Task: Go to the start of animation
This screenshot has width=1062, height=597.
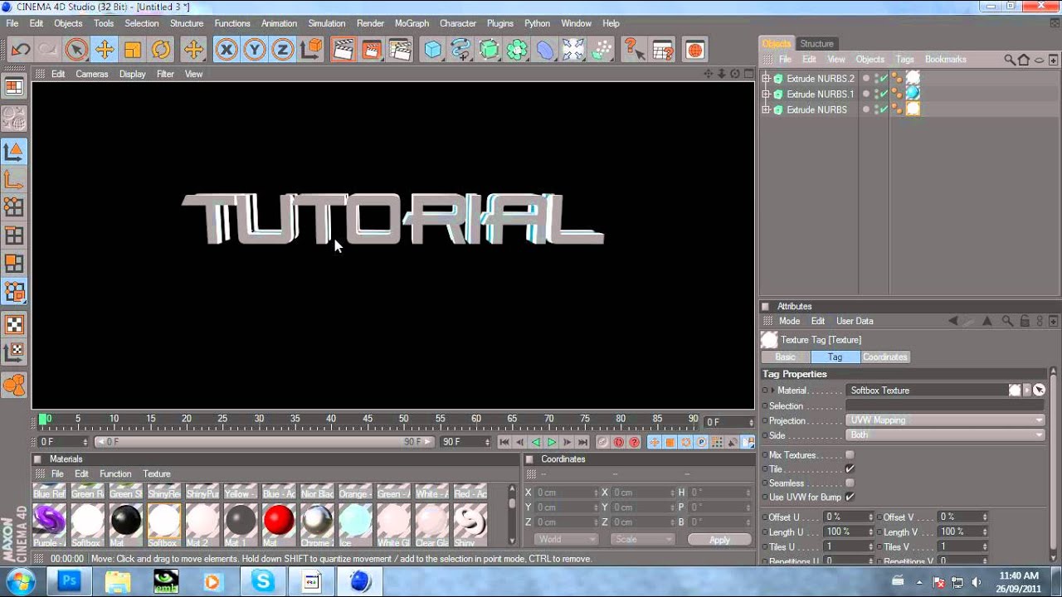Action: (x=504, y=443)
